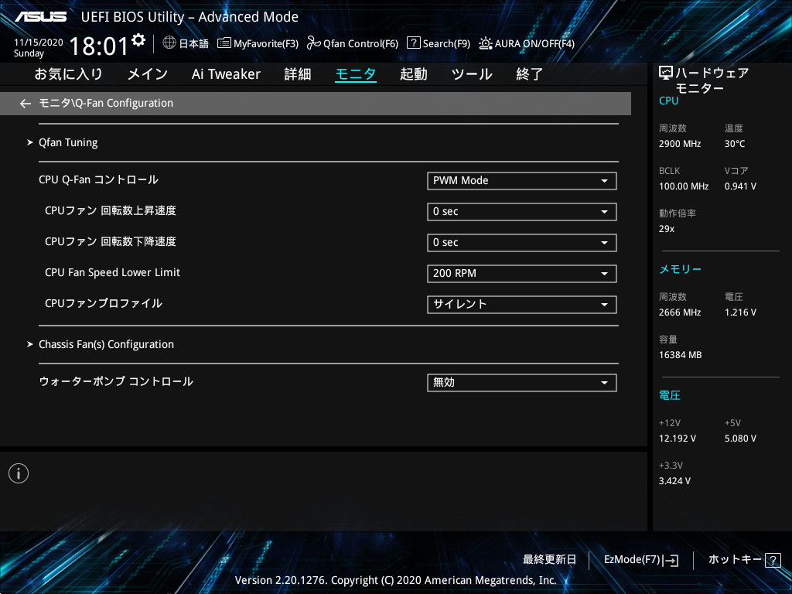Click the 11/15/2020 date display
The width and height of the screenshot is (792, 594).
point(39,43)
